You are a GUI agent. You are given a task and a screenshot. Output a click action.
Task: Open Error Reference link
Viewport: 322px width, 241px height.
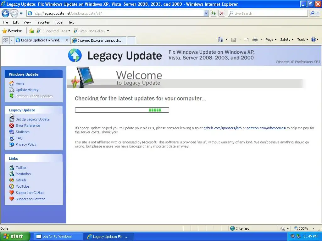point(28,126)
